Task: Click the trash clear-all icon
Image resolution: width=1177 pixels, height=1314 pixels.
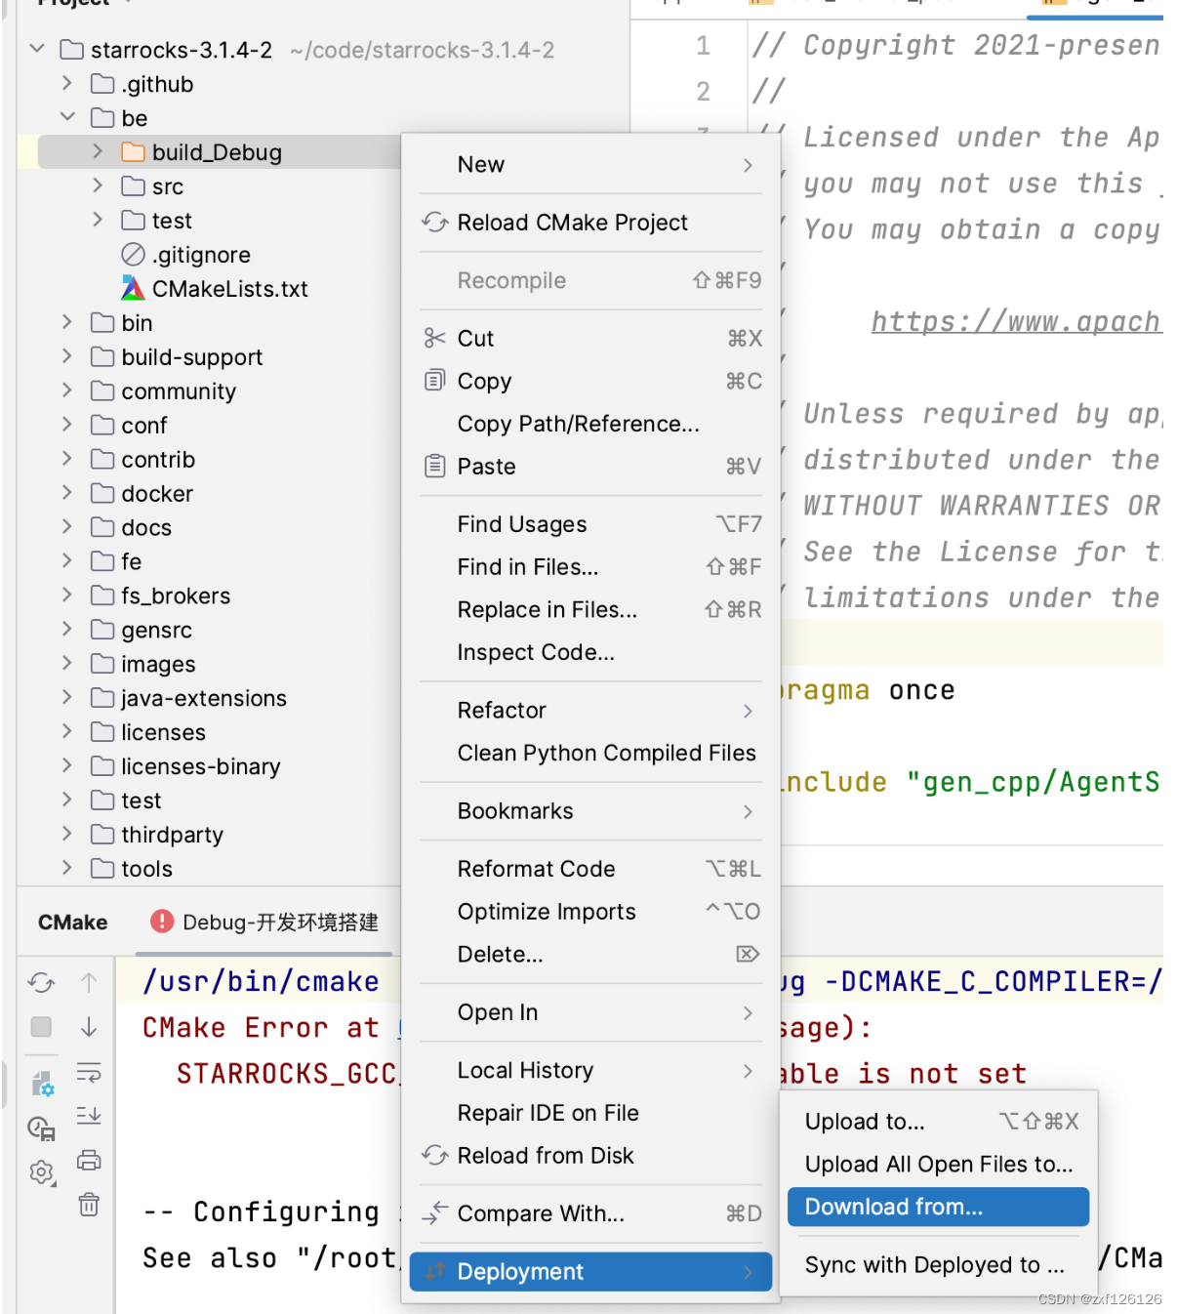Action: click(x=89, y=1205)
